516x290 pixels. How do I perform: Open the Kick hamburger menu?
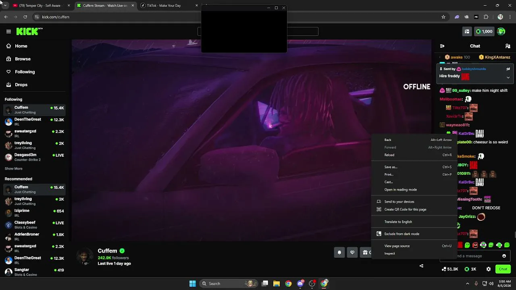pos(8,31)
